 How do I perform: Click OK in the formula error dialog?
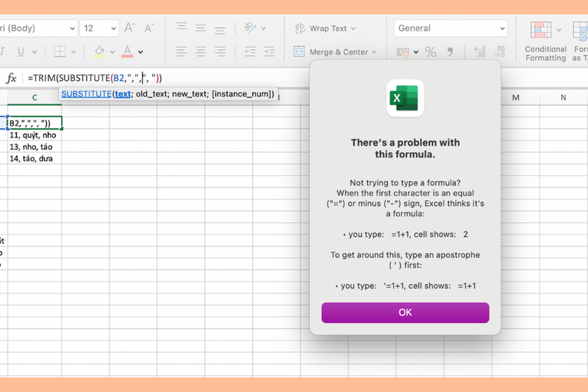tap(406, 313)
